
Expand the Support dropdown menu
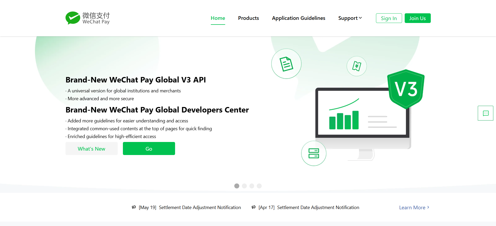tap(350, 18)
